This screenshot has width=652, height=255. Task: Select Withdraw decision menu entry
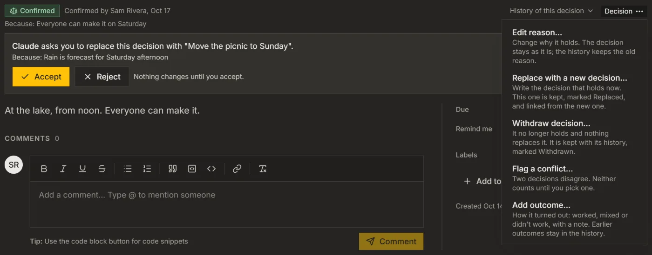coord(574,137)
